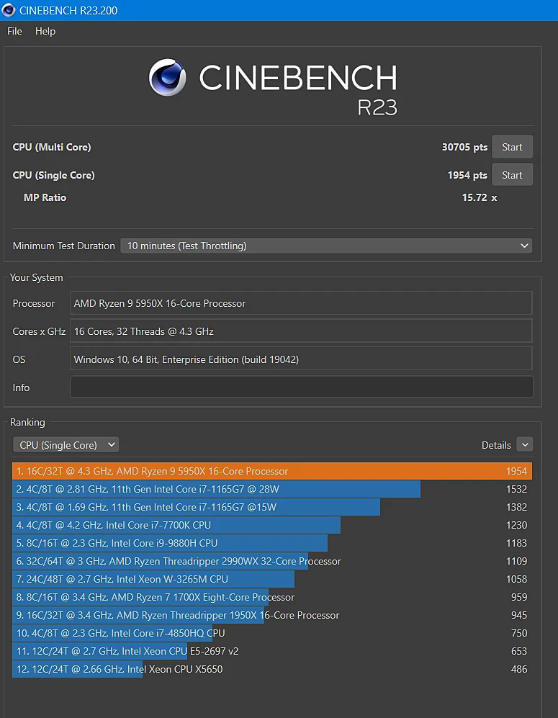Expand the CPU (Single Core) ranking dropdown
The image size is (558, 718).
66,444
